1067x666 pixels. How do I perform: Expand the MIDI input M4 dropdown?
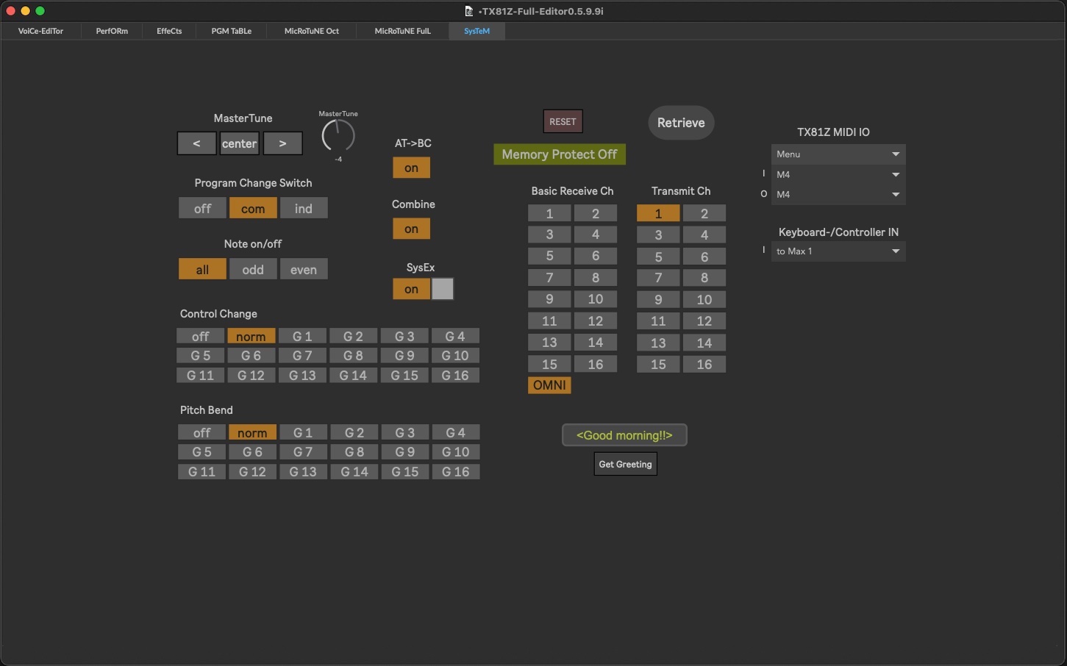pos(838,174)
